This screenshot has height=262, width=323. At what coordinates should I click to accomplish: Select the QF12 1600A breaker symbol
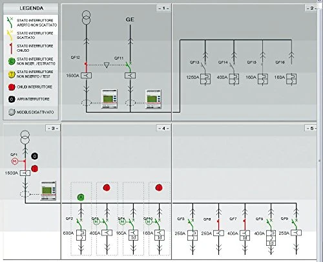point(87,76)
